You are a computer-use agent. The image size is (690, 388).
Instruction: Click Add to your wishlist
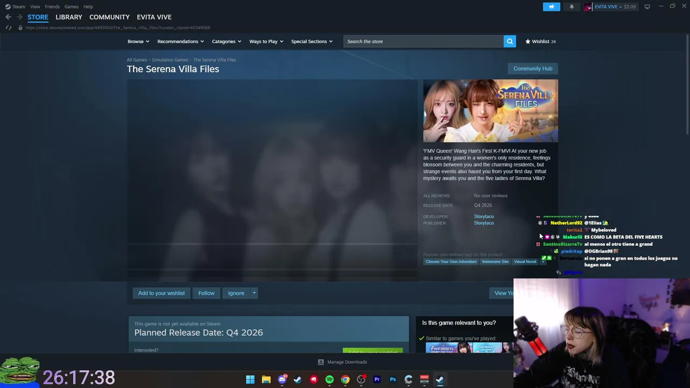[161, 293]
